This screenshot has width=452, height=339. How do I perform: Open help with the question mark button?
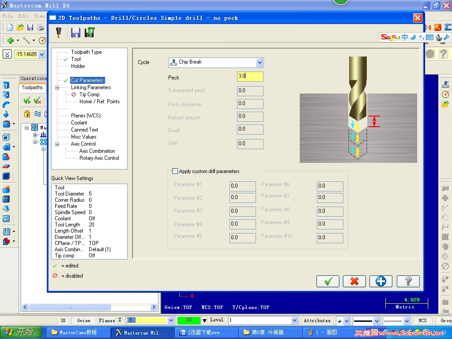pos(408,281)
